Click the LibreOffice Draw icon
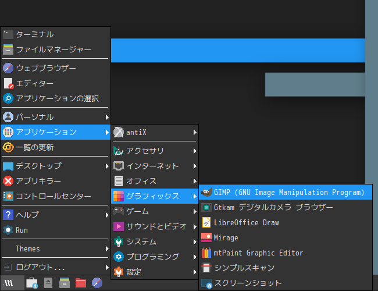The width and height of the screenshot is (378, 291). 206,222
